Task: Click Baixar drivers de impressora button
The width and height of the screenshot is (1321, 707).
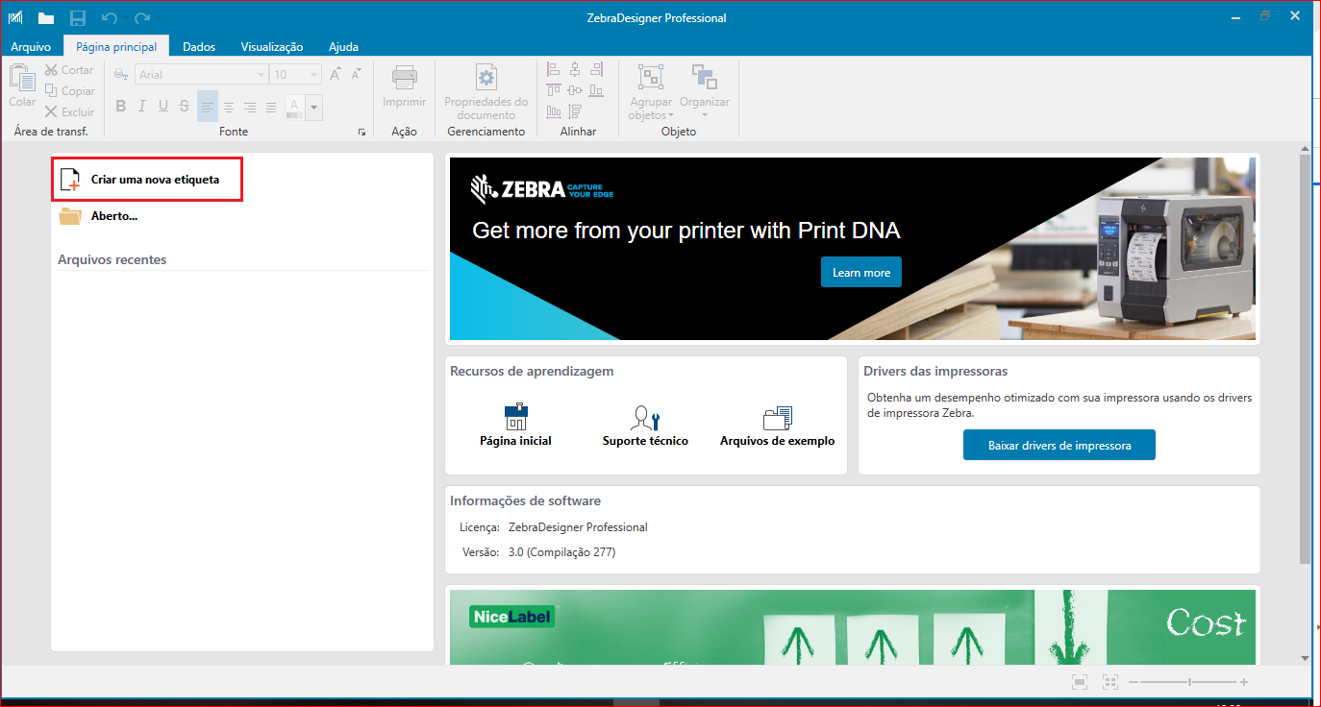Action: [x=1059, y=445]
